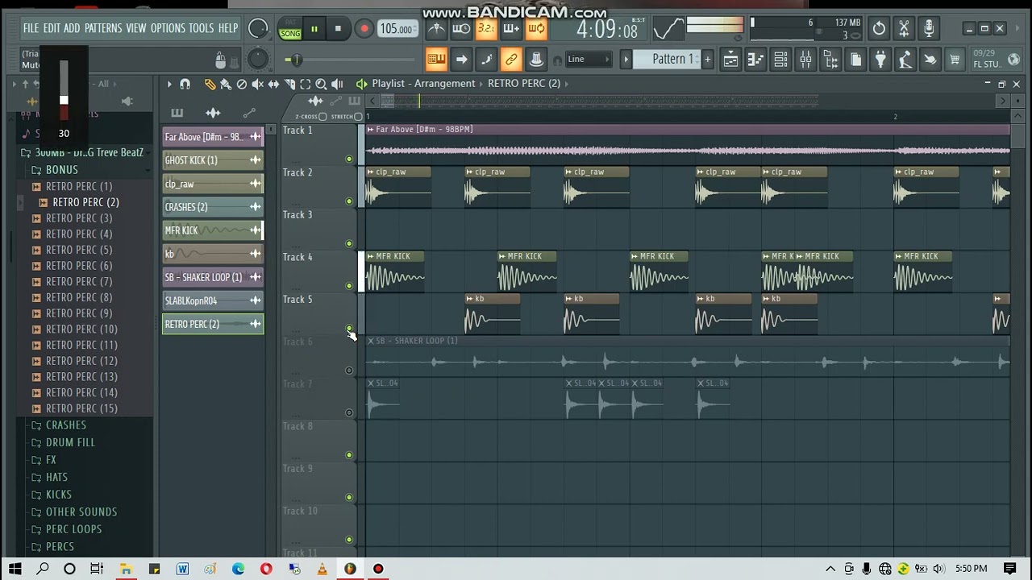Select the playlist Slip tool
This screenshot has width=1032, height=580.
coord(274,84)
